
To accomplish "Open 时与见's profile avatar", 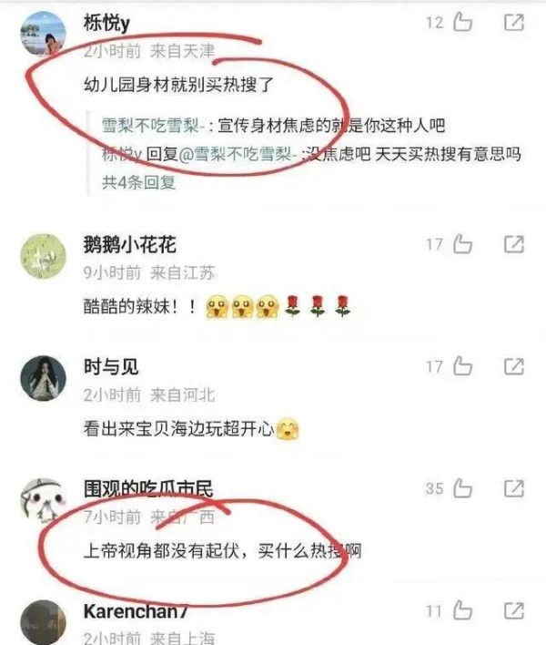I will click(x=43, y=378).
